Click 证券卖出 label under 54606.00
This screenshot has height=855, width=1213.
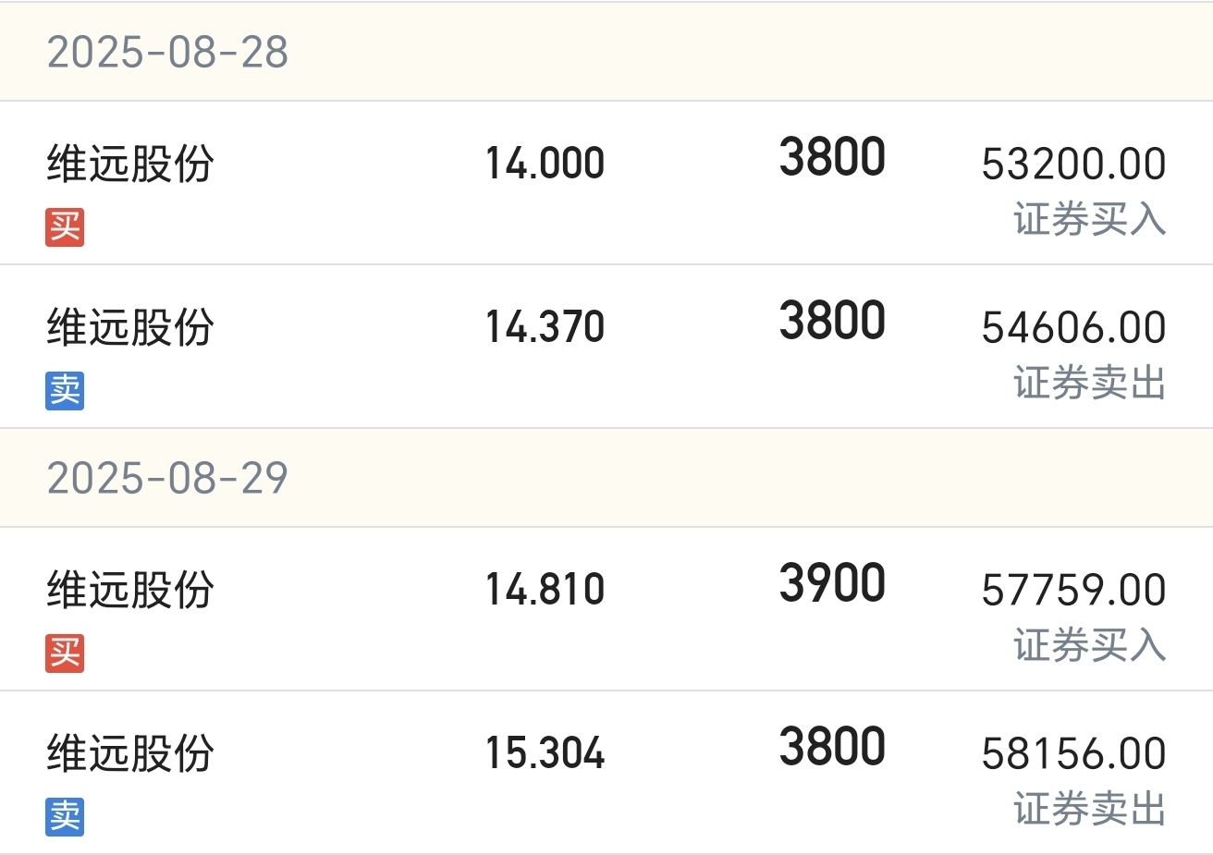pyautogui.click(x=1090, y=383)
